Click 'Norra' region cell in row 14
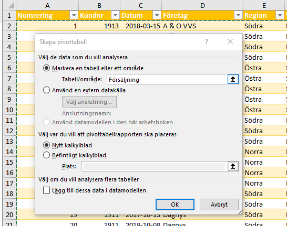 [264, 152]
